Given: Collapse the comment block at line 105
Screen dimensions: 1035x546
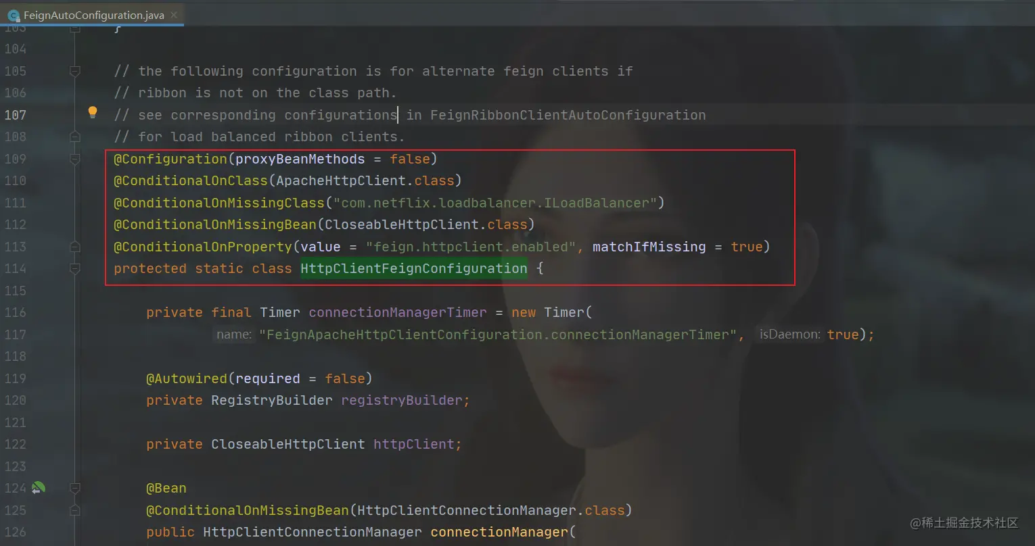Looking at the screenshot, I should pyautogui.click(x=75, y=71).
